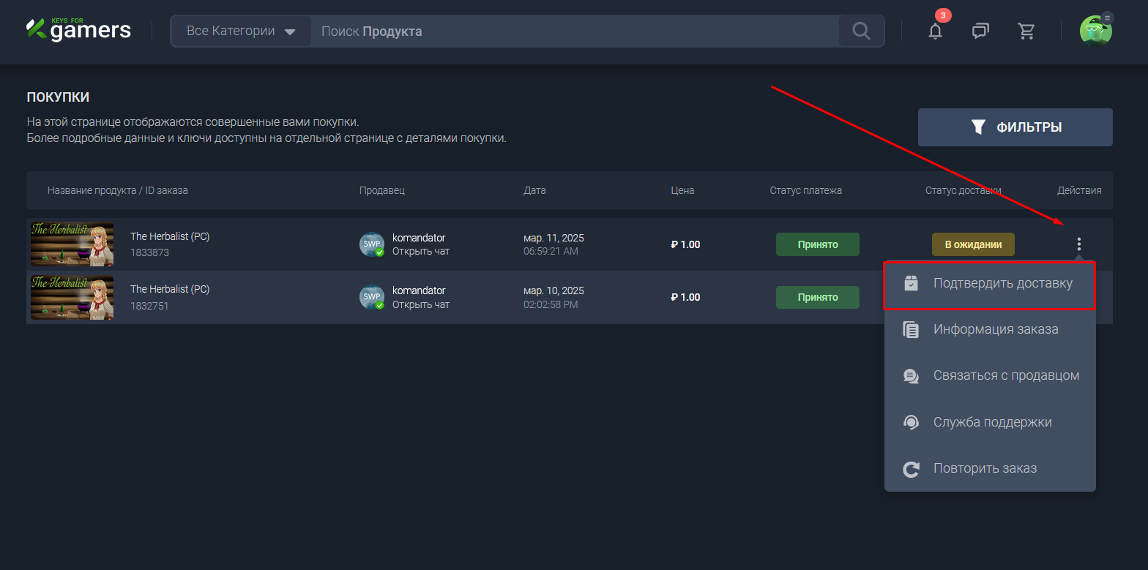Click the search magnifier icon
Viewport: 1148px width, 570px height.
[x=861, y=31]
